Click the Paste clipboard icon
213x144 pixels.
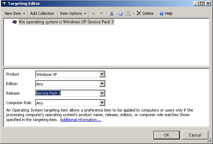pyautogui.click(x=128, y=13)
